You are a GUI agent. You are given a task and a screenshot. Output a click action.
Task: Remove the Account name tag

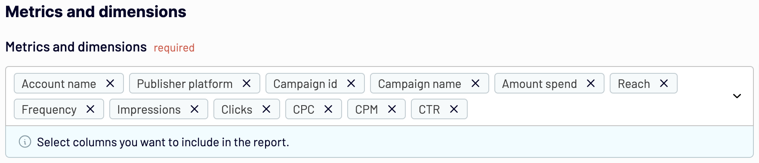click(x=110, y=83)
